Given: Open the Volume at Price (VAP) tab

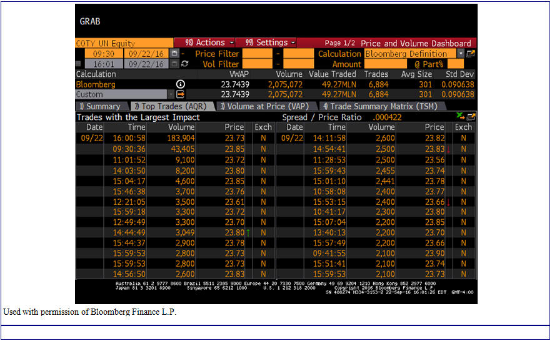Looking at the screenshot, I should pos(264,106).
